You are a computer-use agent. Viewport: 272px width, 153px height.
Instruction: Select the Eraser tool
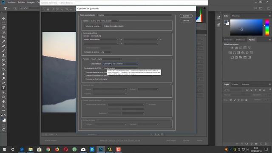pyautogui.click(x=3, y=65)
